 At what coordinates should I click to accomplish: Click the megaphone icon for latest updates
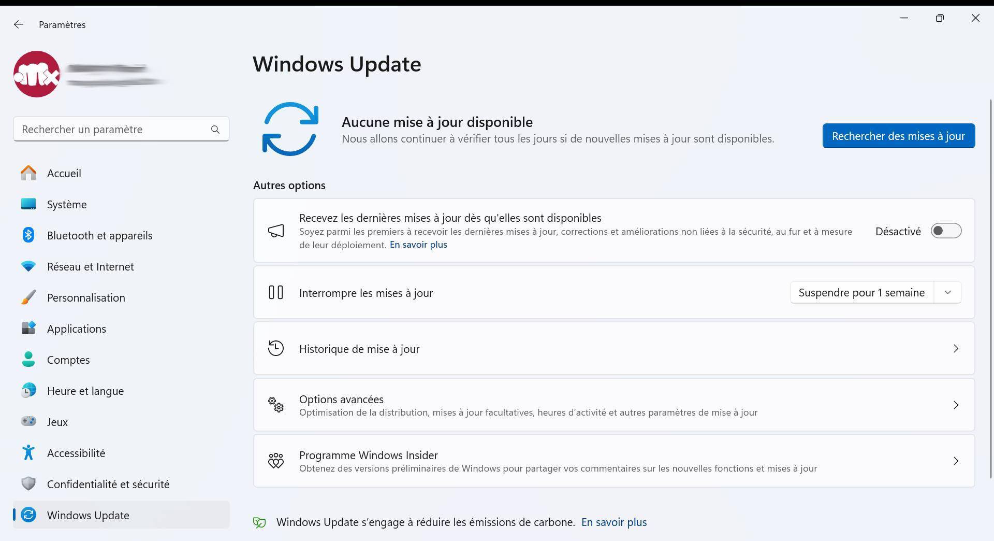(x=276, y=231)
